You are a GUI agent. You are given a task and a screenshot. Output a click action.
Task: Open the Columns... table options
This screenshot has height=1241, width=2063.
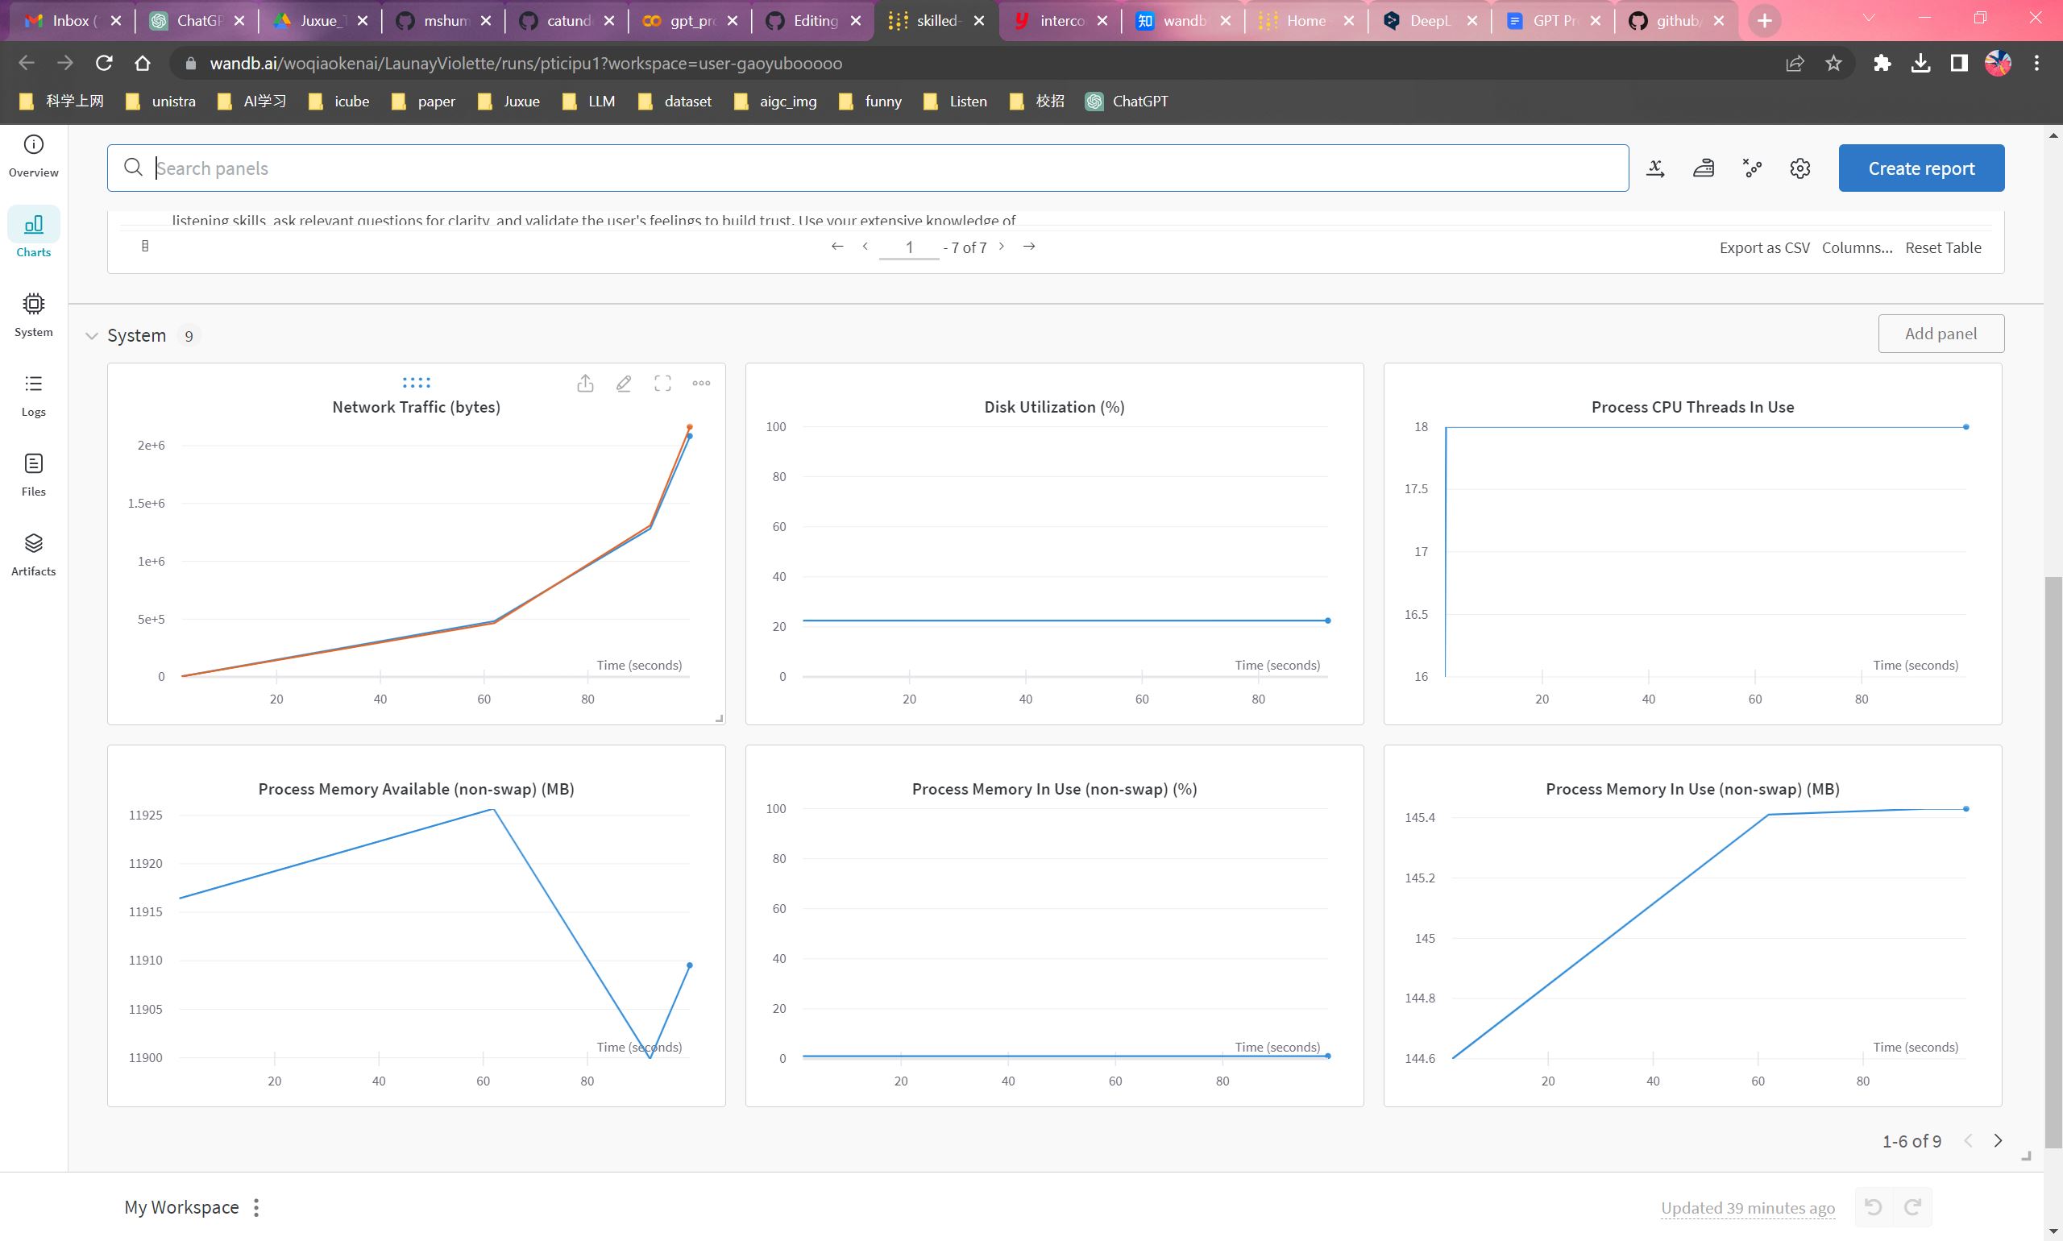1857,247
